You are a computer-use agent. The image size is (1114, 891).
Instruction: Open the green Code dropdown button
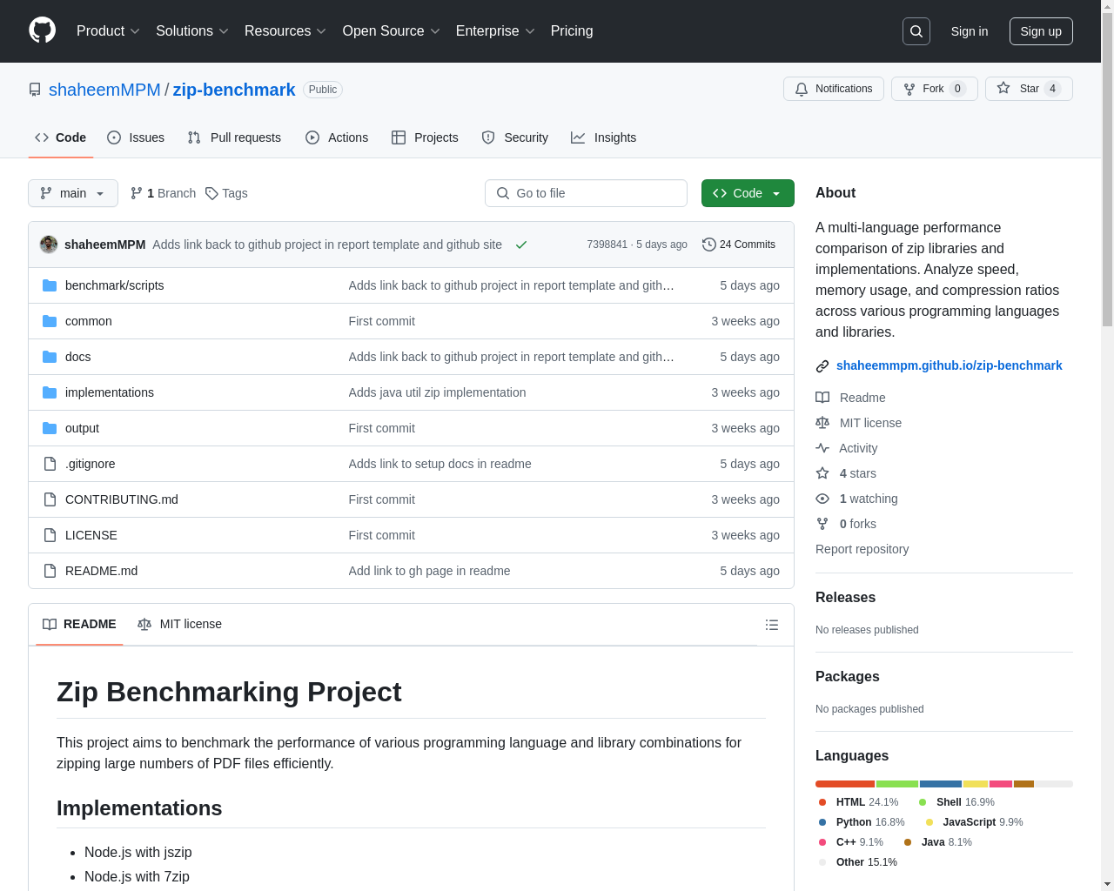(748, 193)
